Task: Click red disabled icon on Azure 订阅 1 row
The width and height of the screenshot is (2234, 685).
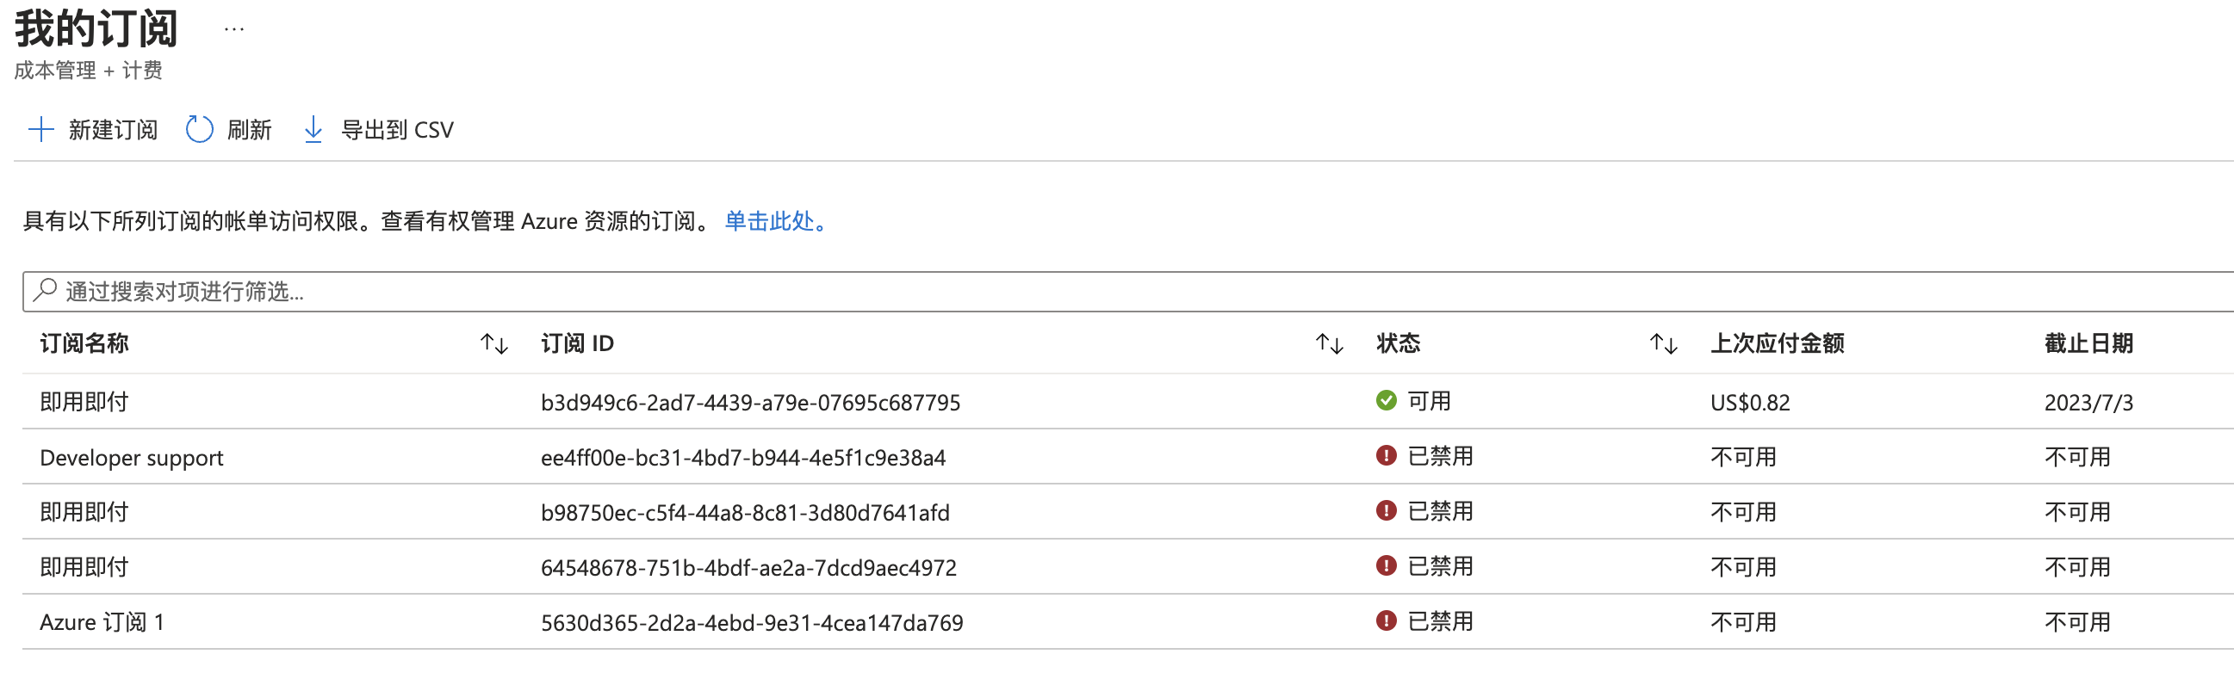Action: tap(1386, 620)
